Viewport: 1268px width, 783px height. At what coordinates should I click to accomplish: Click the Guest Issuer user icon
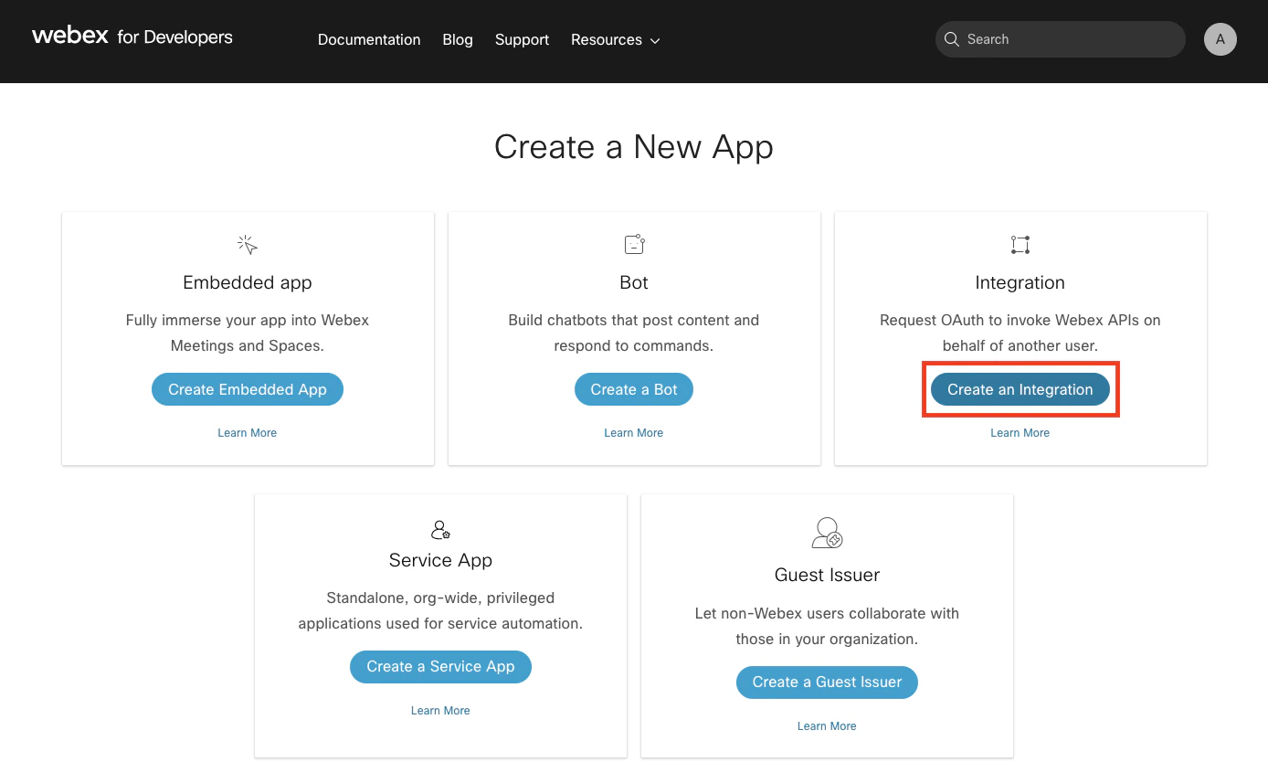pos(827,533)
